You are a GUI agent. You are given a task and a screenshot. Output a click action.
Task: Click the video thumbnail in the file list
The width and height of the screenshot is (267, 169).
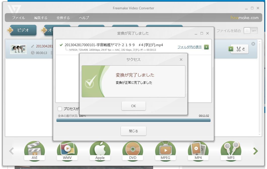click(18, 49)
